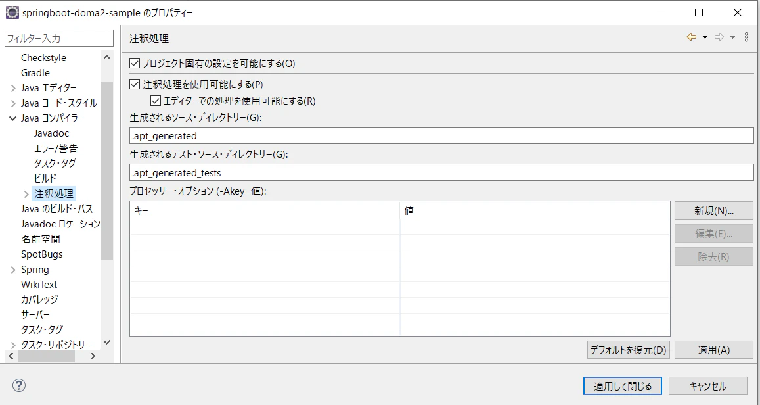Open the back history dropdown arrow
This screenshot has width=760, height=405.
pos(705,37)
